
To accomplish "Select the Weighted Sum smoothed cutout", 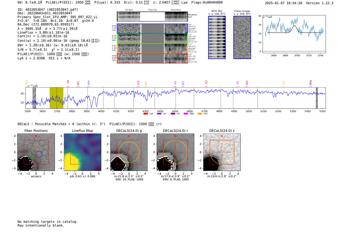I will (176, 17).
